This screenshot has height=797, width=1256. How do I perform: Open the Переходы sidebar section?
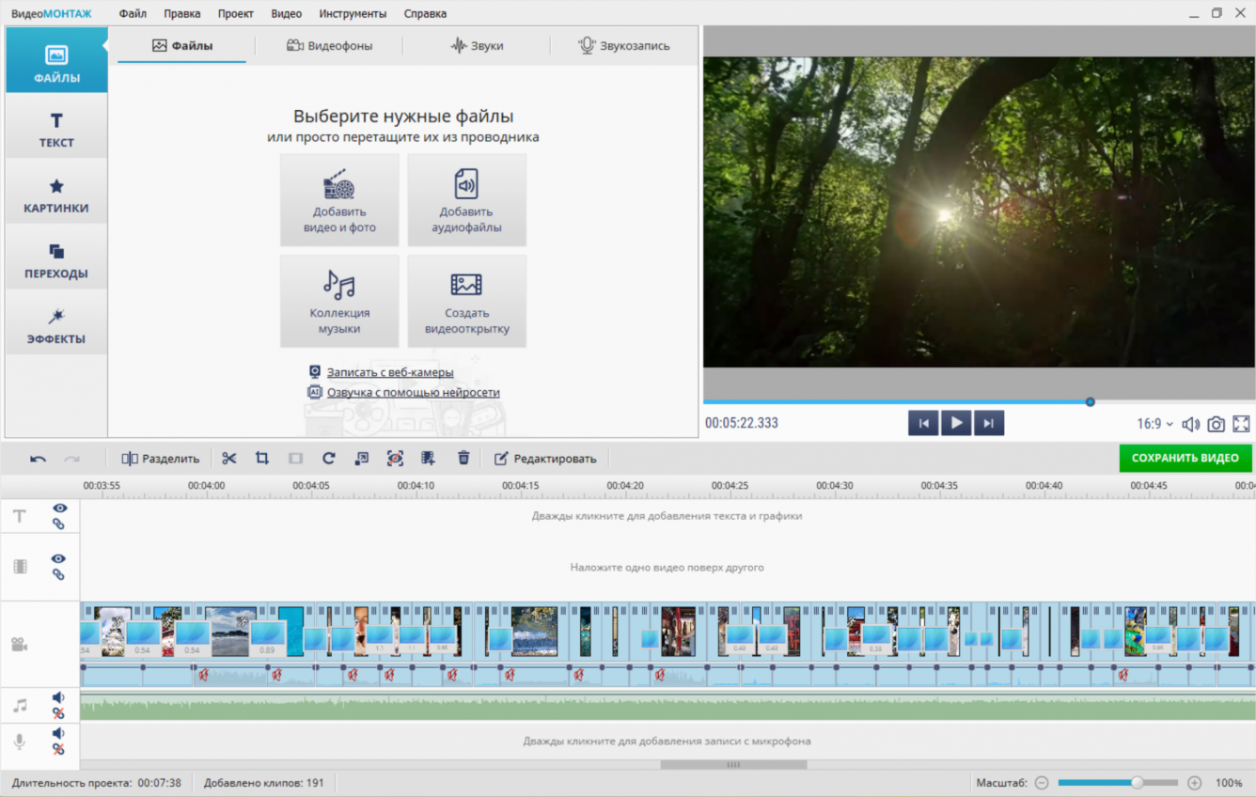[56, 260]
